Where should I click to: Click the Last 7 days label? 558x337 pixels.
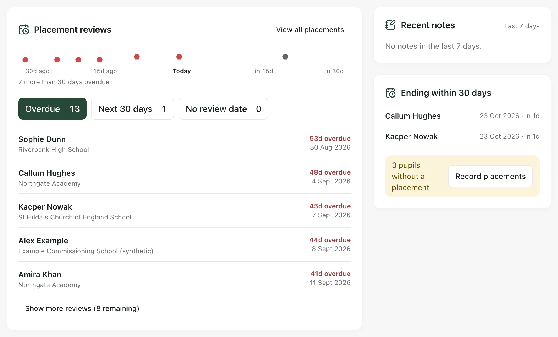click(522, 26)
